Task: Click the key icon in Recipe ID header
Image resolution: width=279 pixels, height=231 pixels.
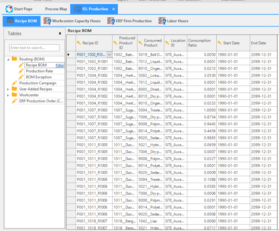Action: pyautogui.click(x=79, y=43)
